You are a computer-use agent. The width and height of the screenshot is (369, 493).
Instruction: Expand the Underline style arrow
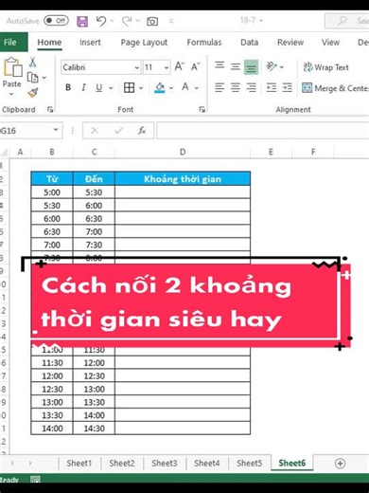[x=111, y=88]
